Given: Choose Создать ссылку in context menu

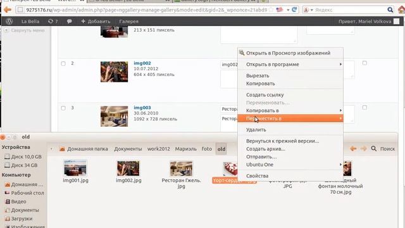Looking at the screenshot, I should click(290, 95).
